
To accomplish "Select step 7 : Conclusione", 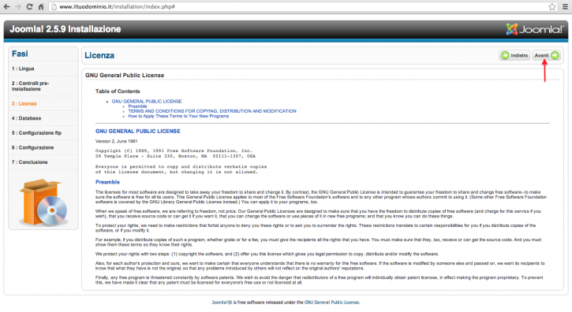I will point(29,162).
